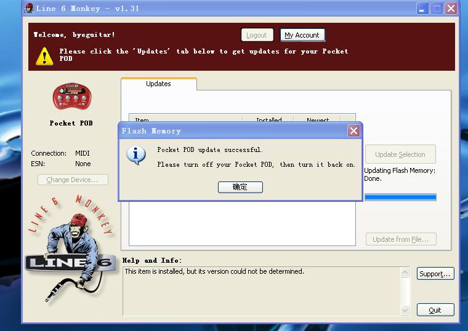The width and height of the screenshot is (468, 331).
Task: Click the 'MIDI' connection value
Action: (83, 153)
